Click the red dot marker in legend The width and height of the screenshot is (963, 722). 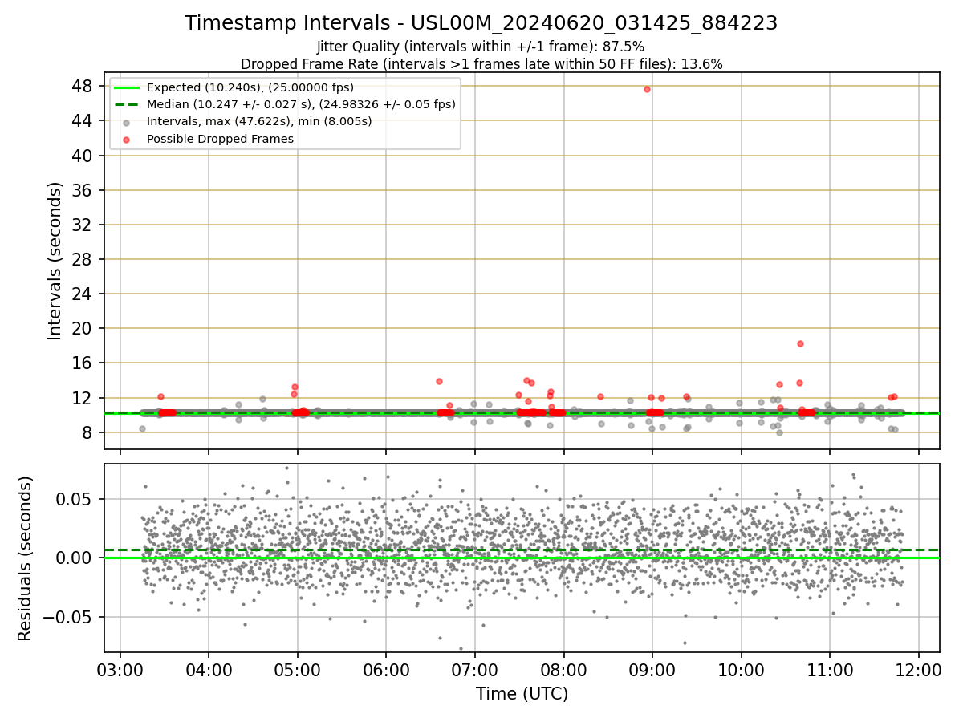pos(127,139)
